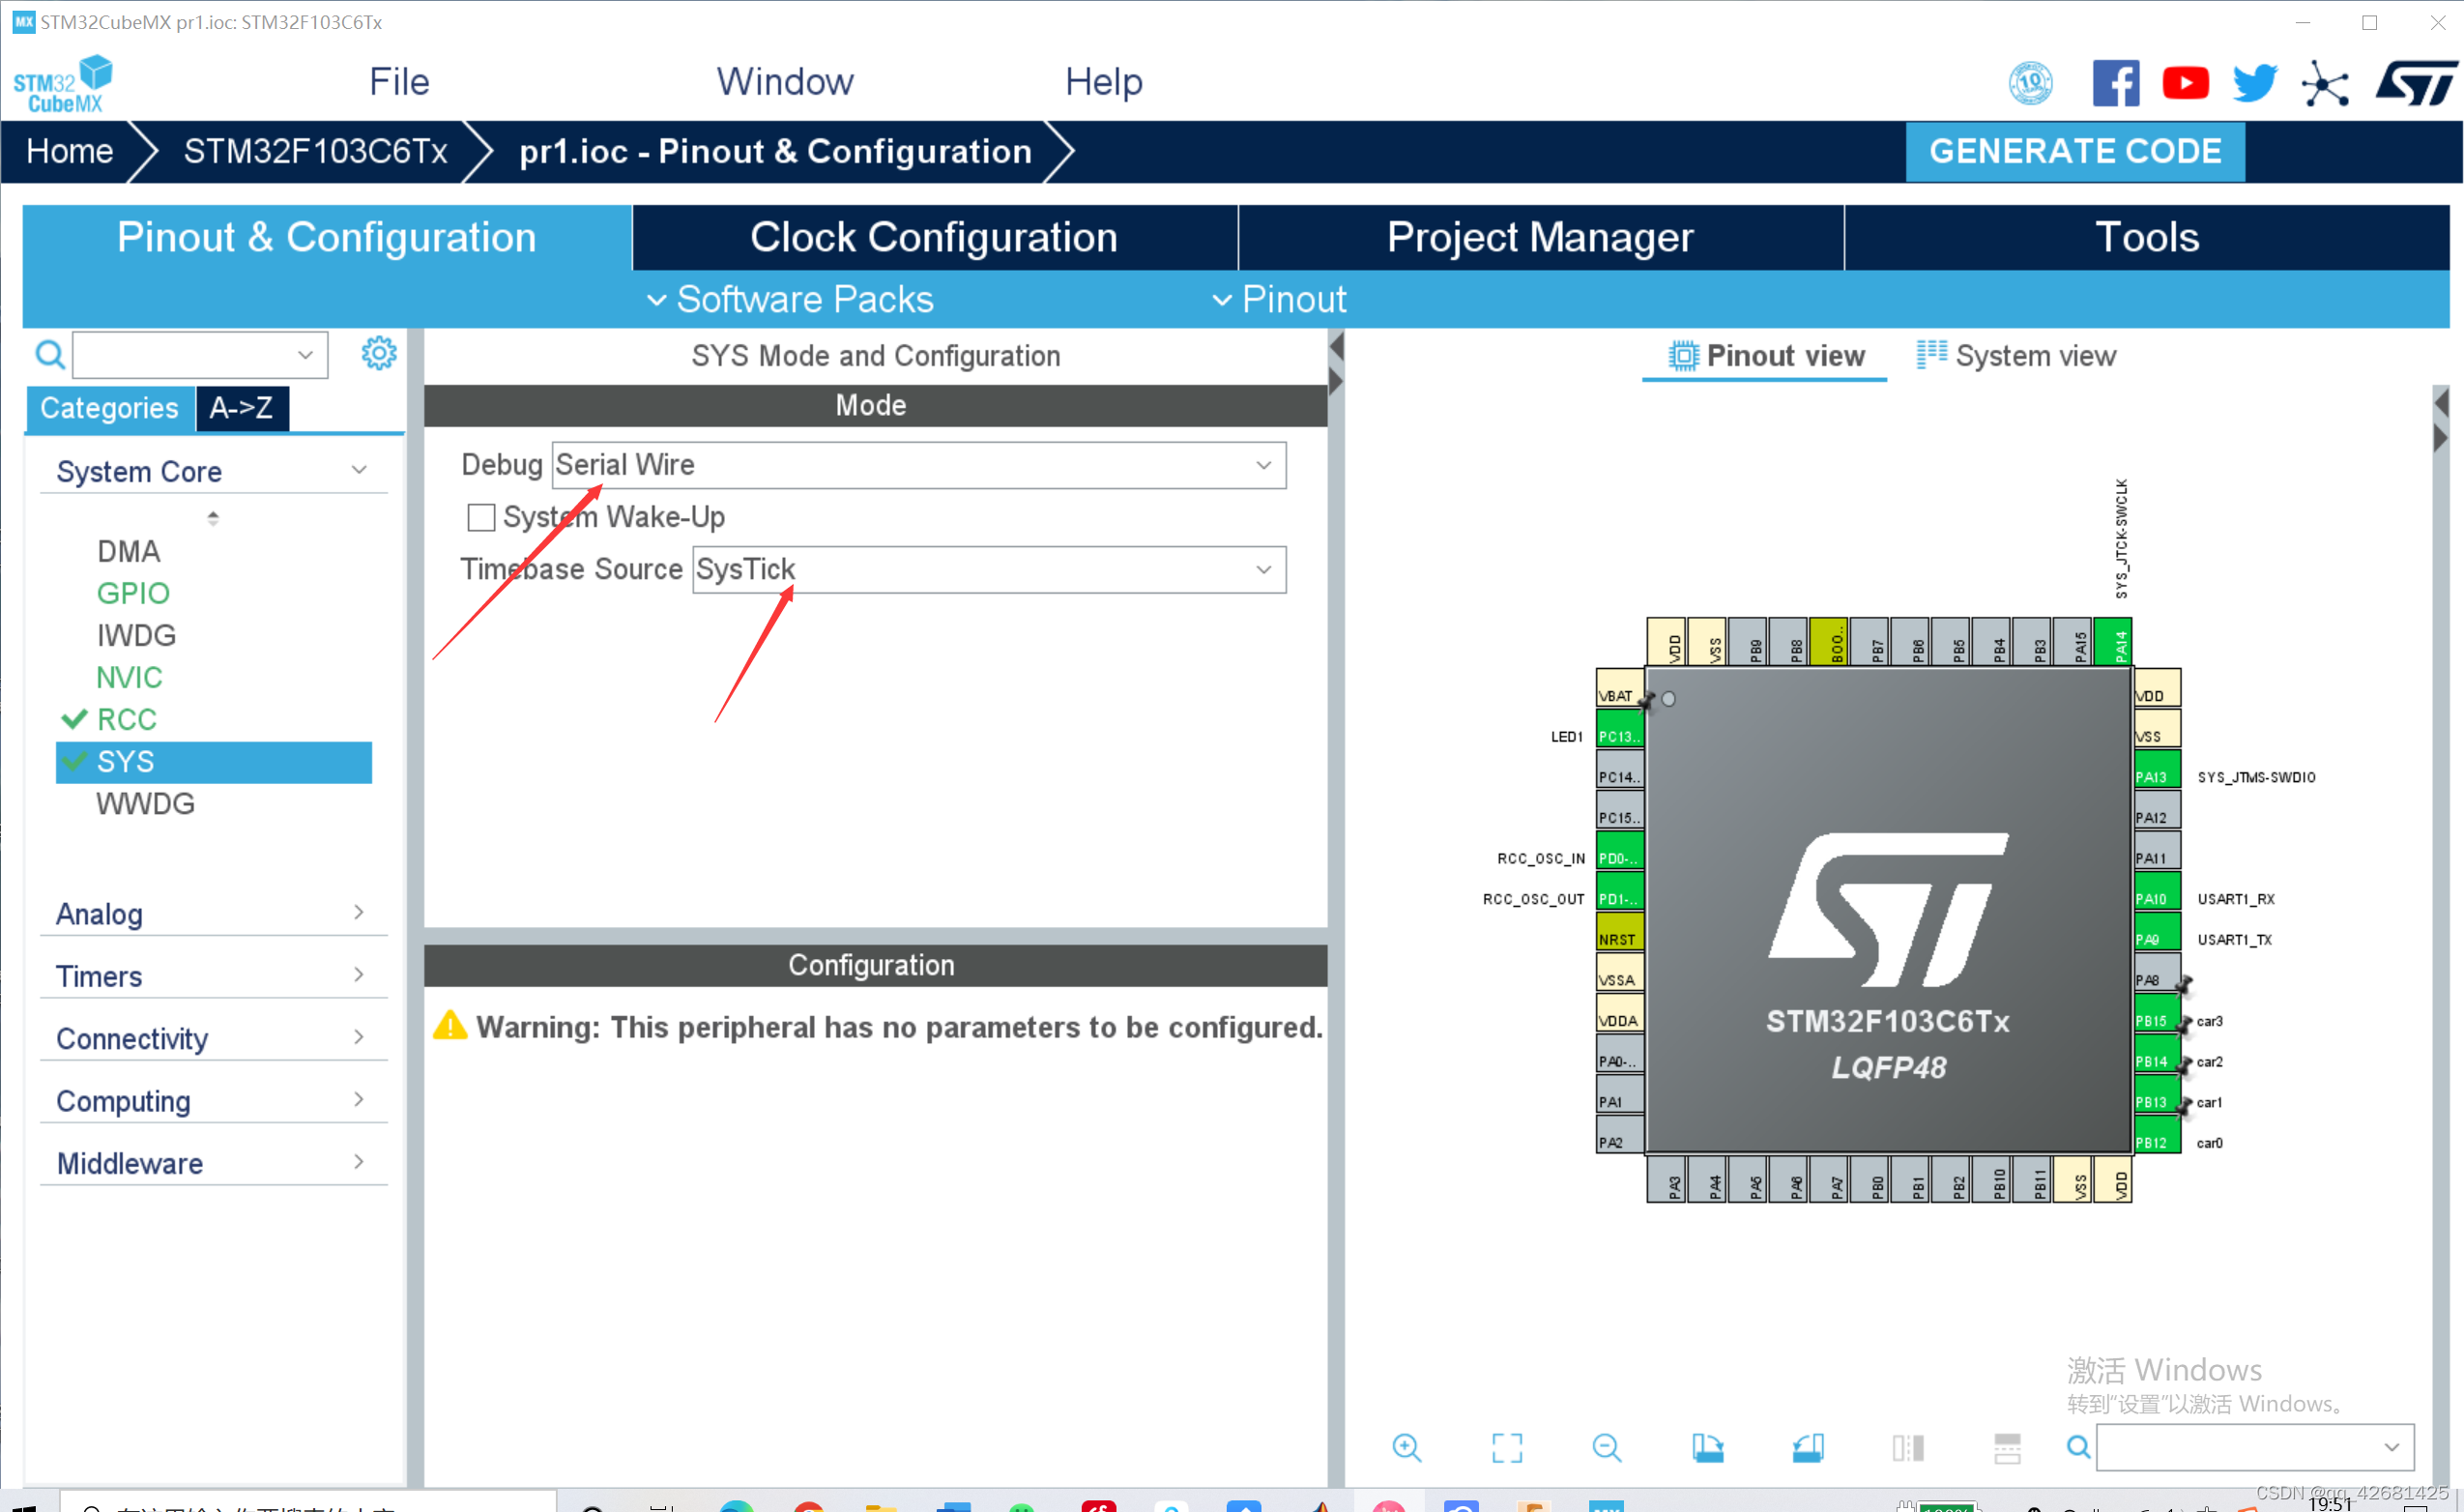This screenshot has width=2464, height=1512.
Task: Open the category search dropdown arrow
Action: tap(305, 354)
